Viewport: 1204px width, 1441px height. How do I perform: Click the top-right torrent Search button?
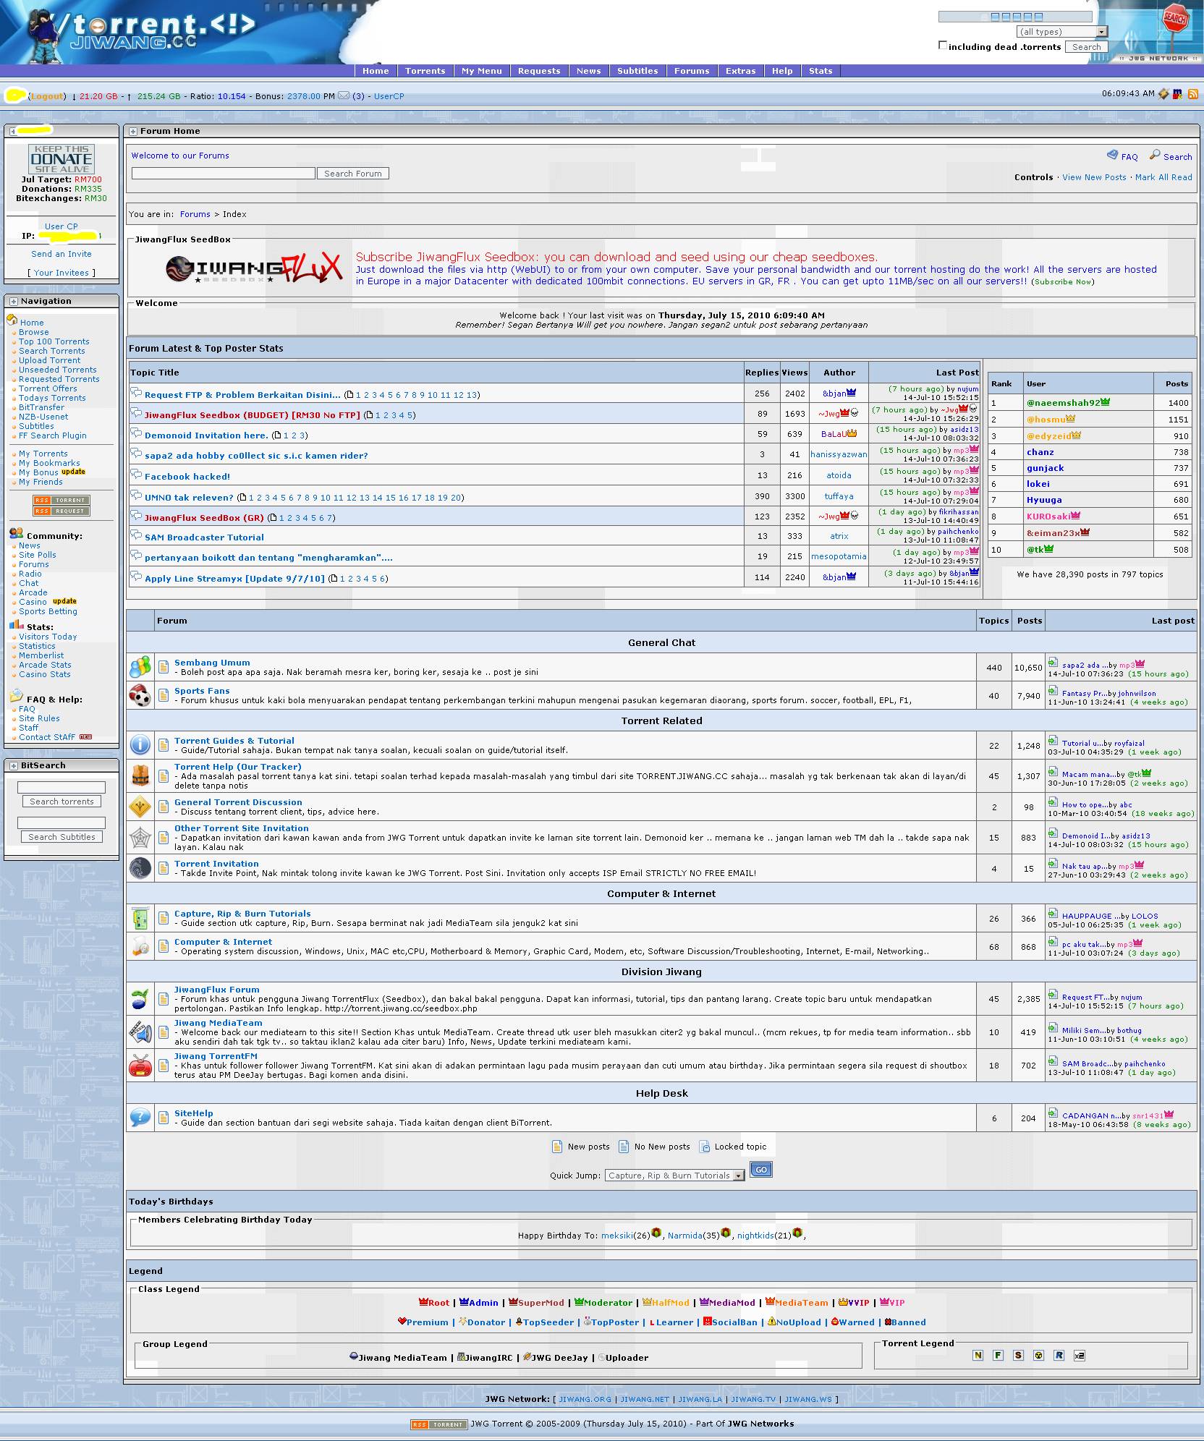pyautogui.click(x=1086, y=47)
